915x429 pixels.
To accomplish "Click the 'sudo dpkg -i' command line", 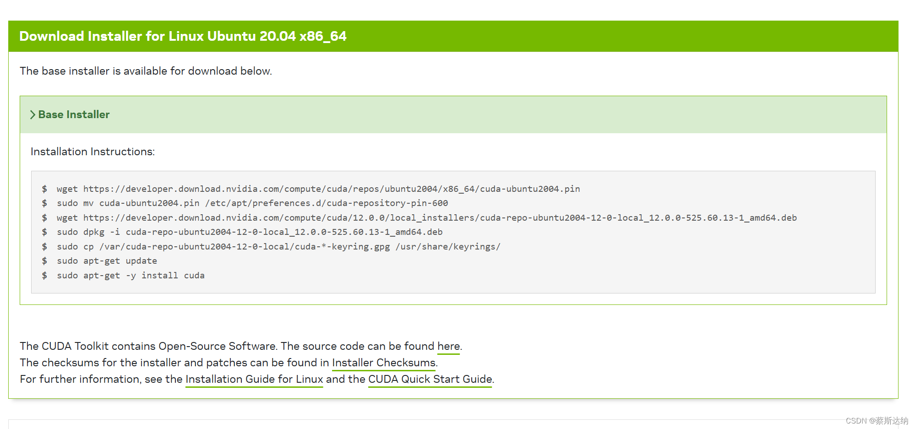I will [x=250, y=232].
